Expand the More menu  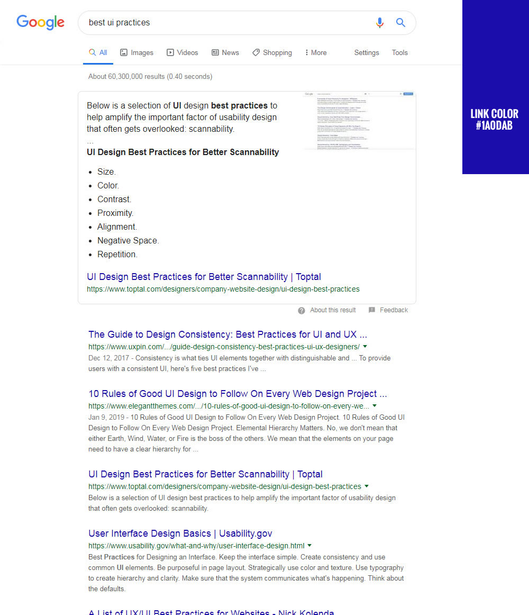(x=315, y=52)
